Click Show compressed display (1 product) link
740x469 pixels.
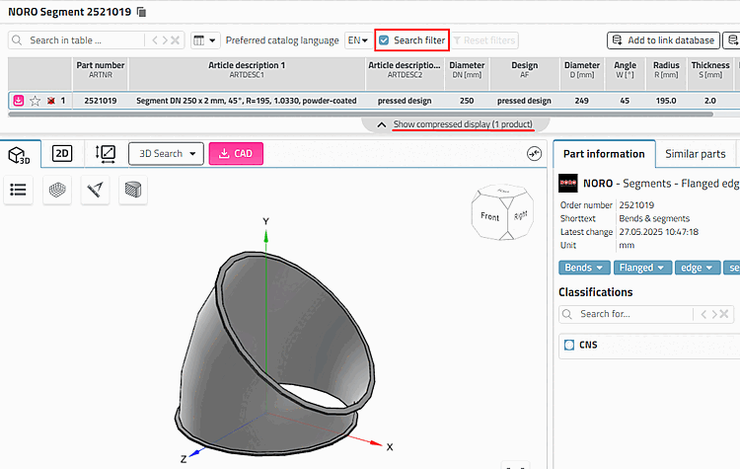[463, 124]
